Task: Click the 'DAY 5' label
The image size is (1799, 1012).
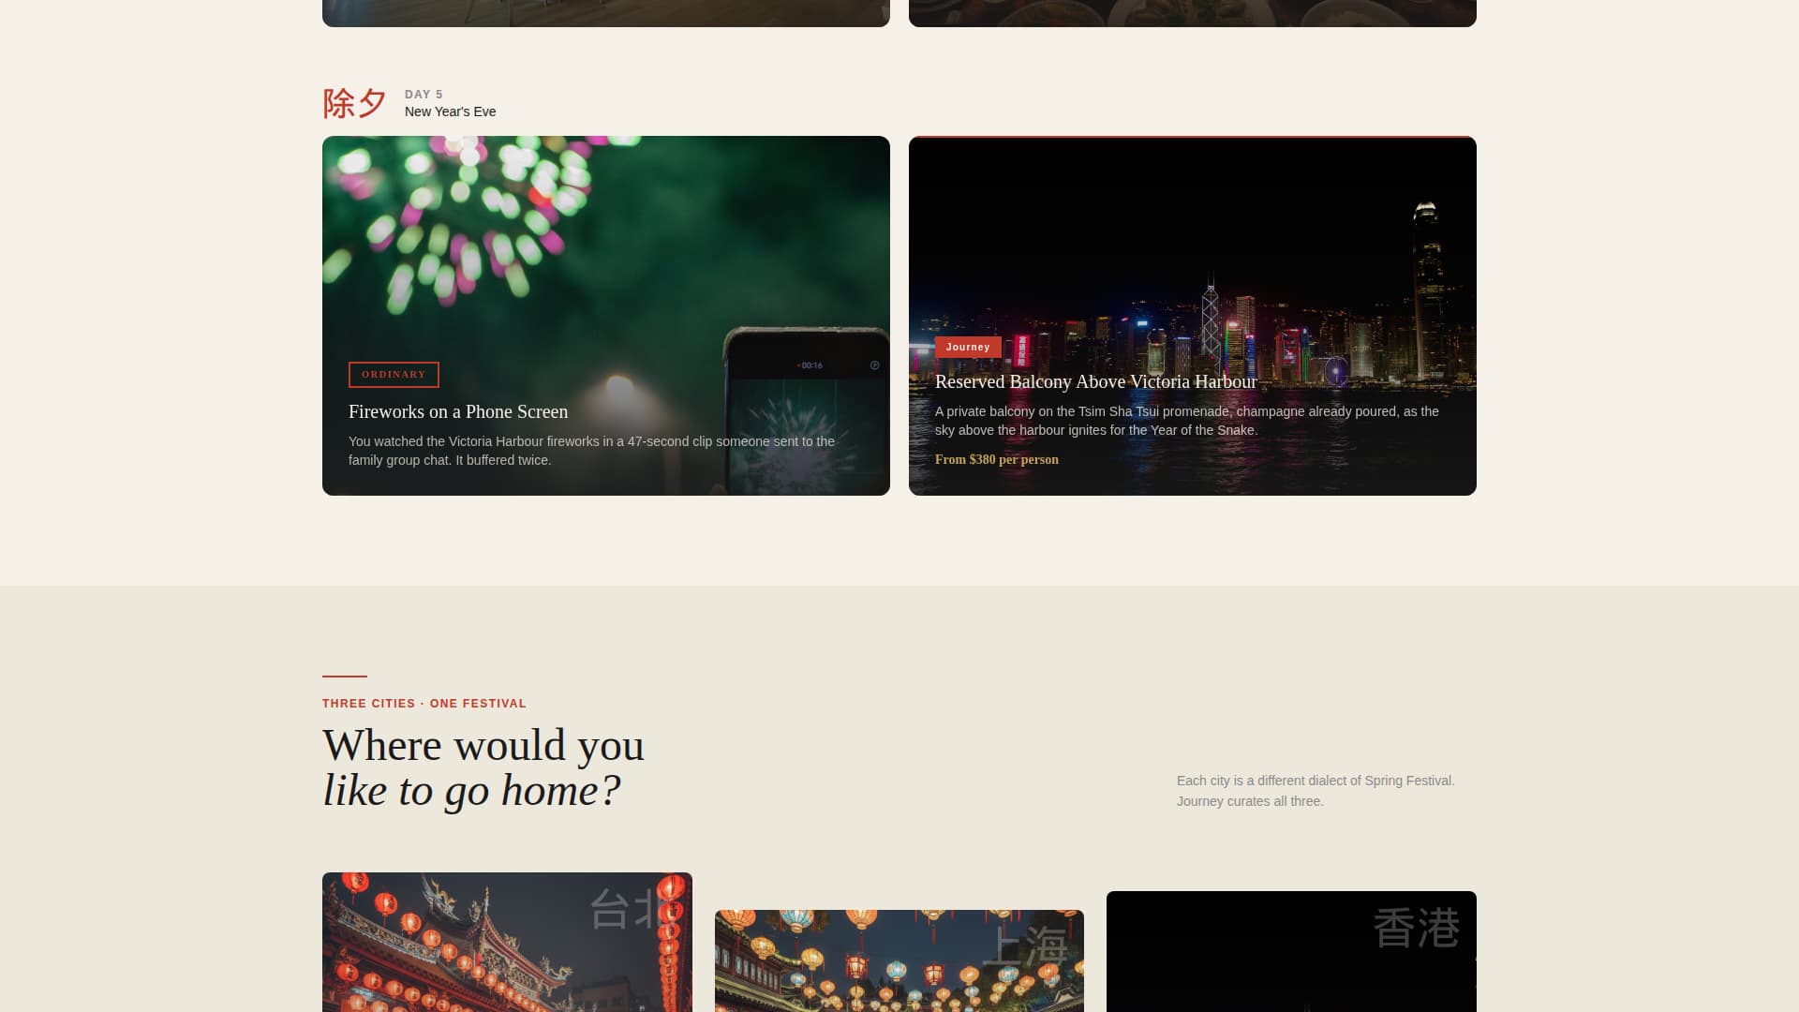Action: click(x=424, y=95)
